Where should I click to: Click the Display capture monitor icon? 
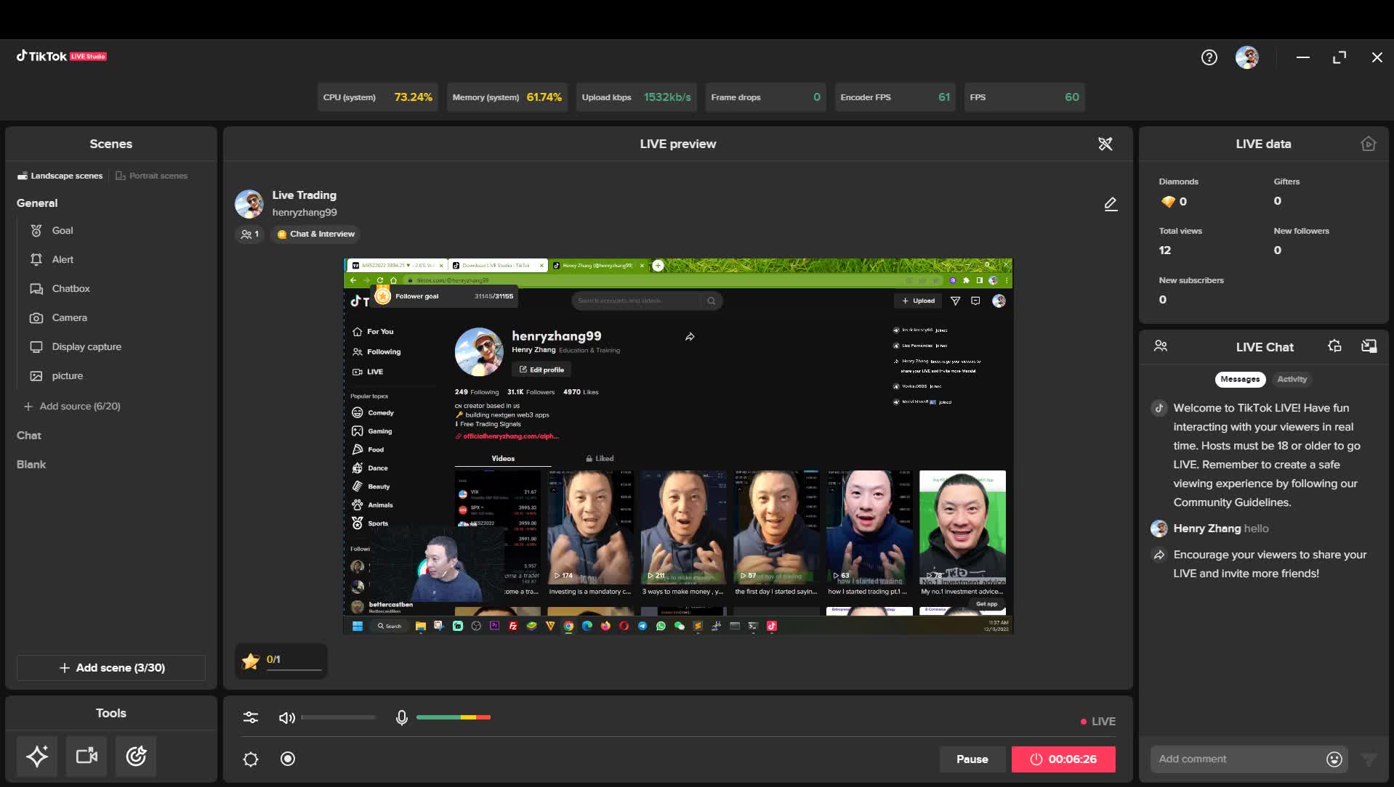[x=36, y=347]
